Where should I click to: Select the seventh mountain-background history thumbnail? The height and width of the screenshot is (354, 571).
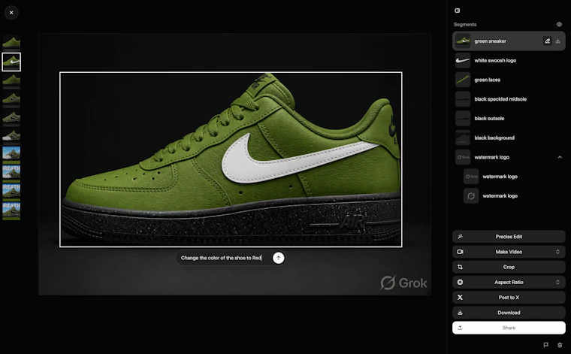pos(11,153)
